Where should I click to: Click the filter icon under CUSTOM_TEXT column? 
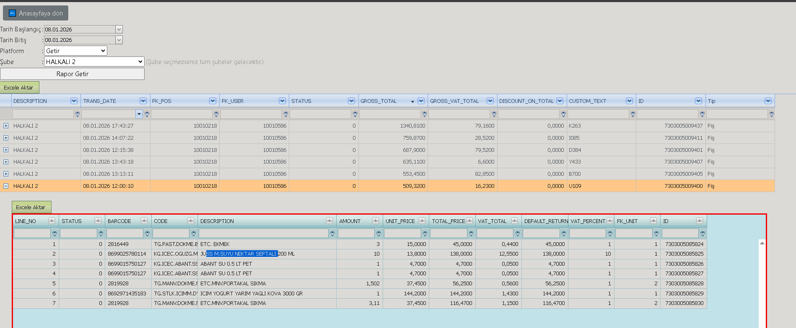point(633,114)
